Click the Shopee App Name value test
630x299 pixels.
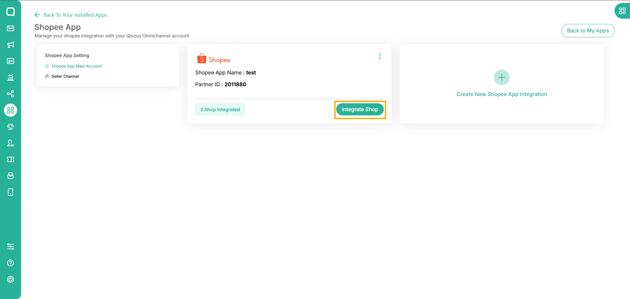(x=251, y=72)
